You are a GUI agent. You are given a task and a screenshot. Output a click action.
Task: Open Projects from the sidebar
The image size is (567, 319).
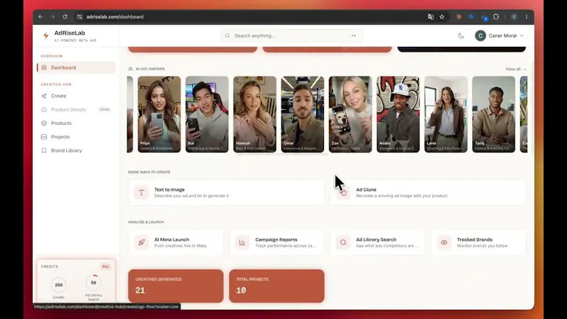(76, 137)
